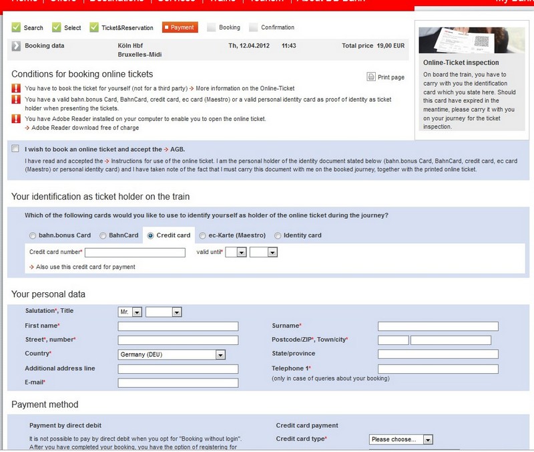Go to the Ticket&Reservation step
Image resolution: width=534 pixels, height=452 pixels.
(x=127, y=28)
